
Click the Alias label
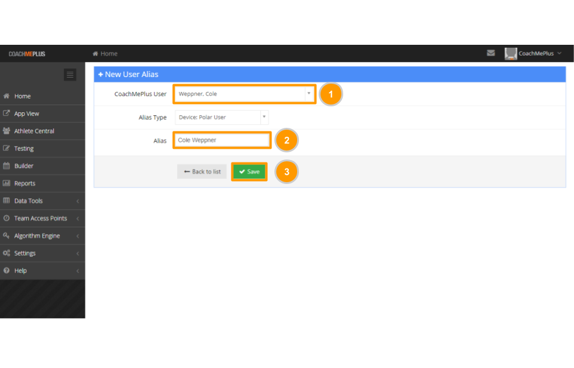tap(160, 141)
